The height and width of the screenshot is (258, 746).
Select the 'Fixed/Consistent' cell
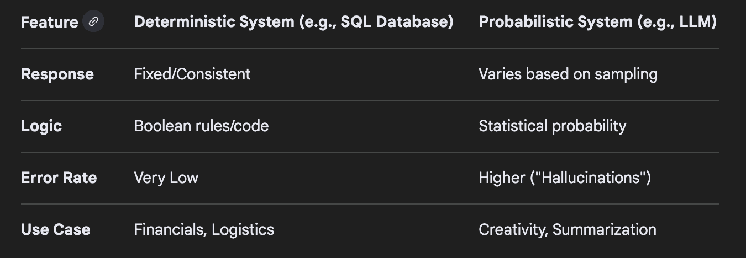(192, 74)
